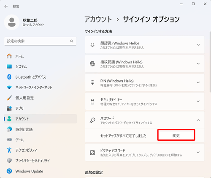Screen dimensions: 211x178
Task: Click the 指紋認識 (Windows Hello) title text
Action: 122,62
